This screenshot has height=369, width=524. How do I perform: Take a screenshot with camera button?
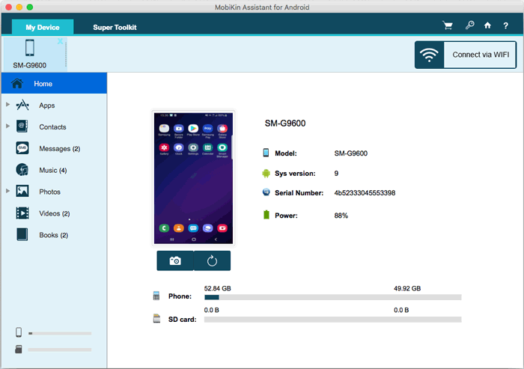coord(175,260)
